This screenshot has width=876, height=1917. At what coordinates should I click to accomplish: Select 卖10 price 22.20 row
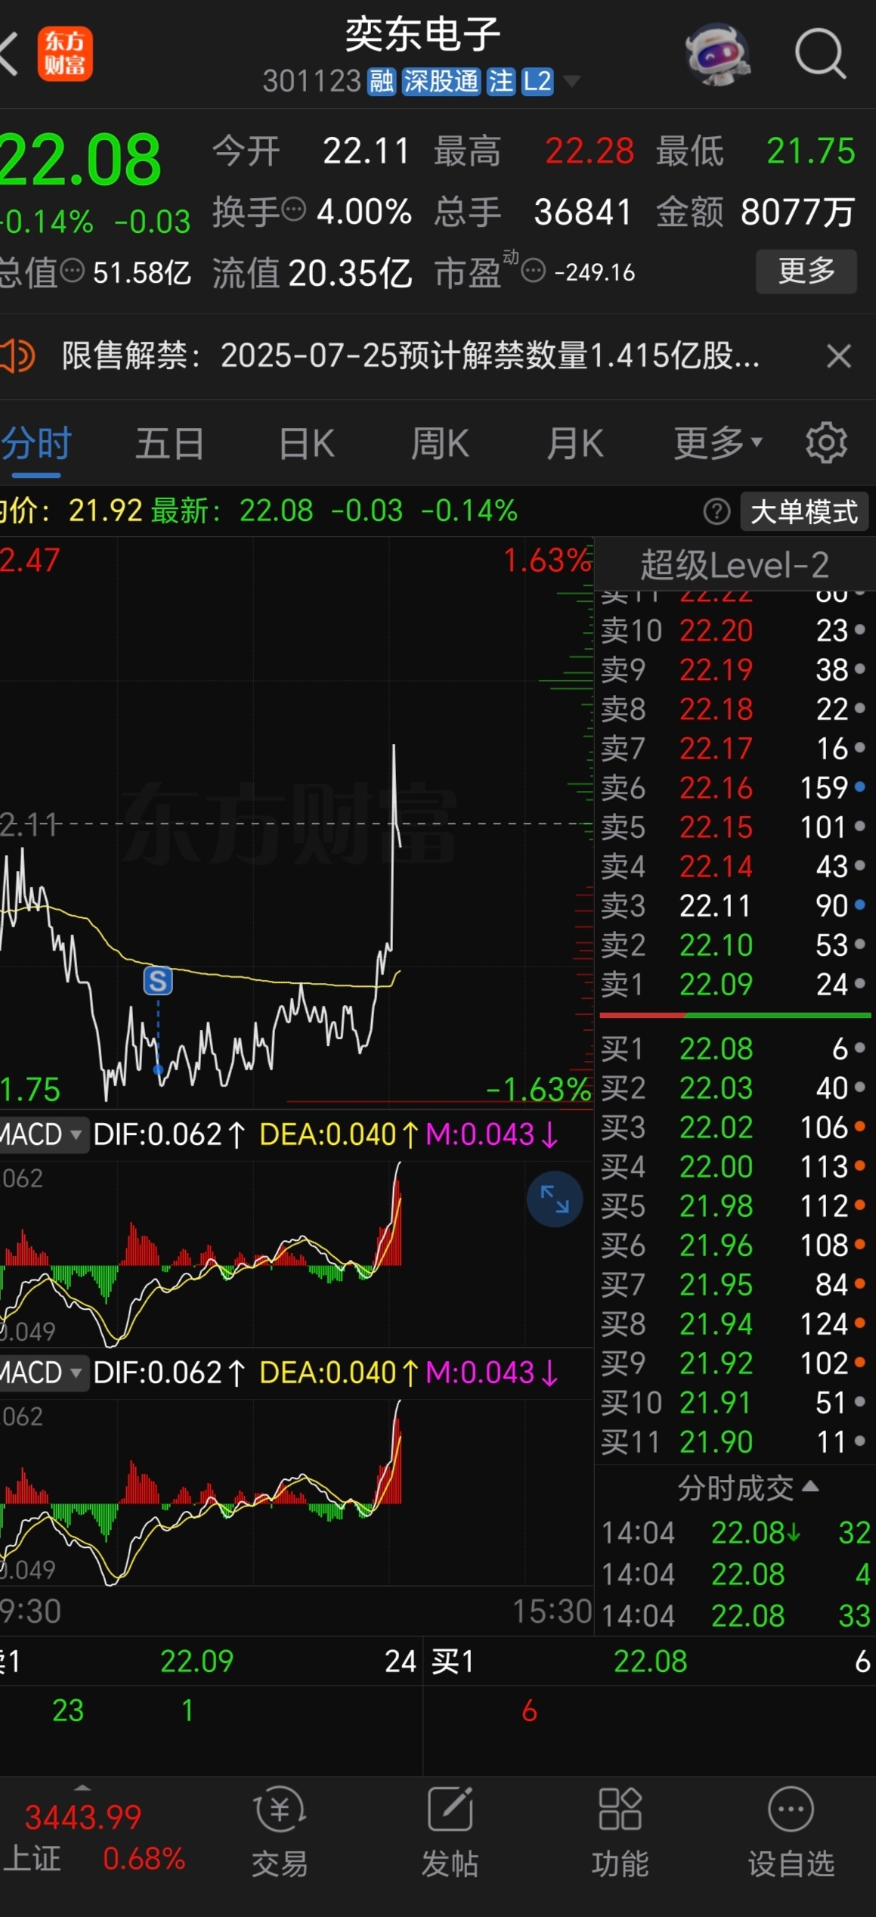coord(735,631)
